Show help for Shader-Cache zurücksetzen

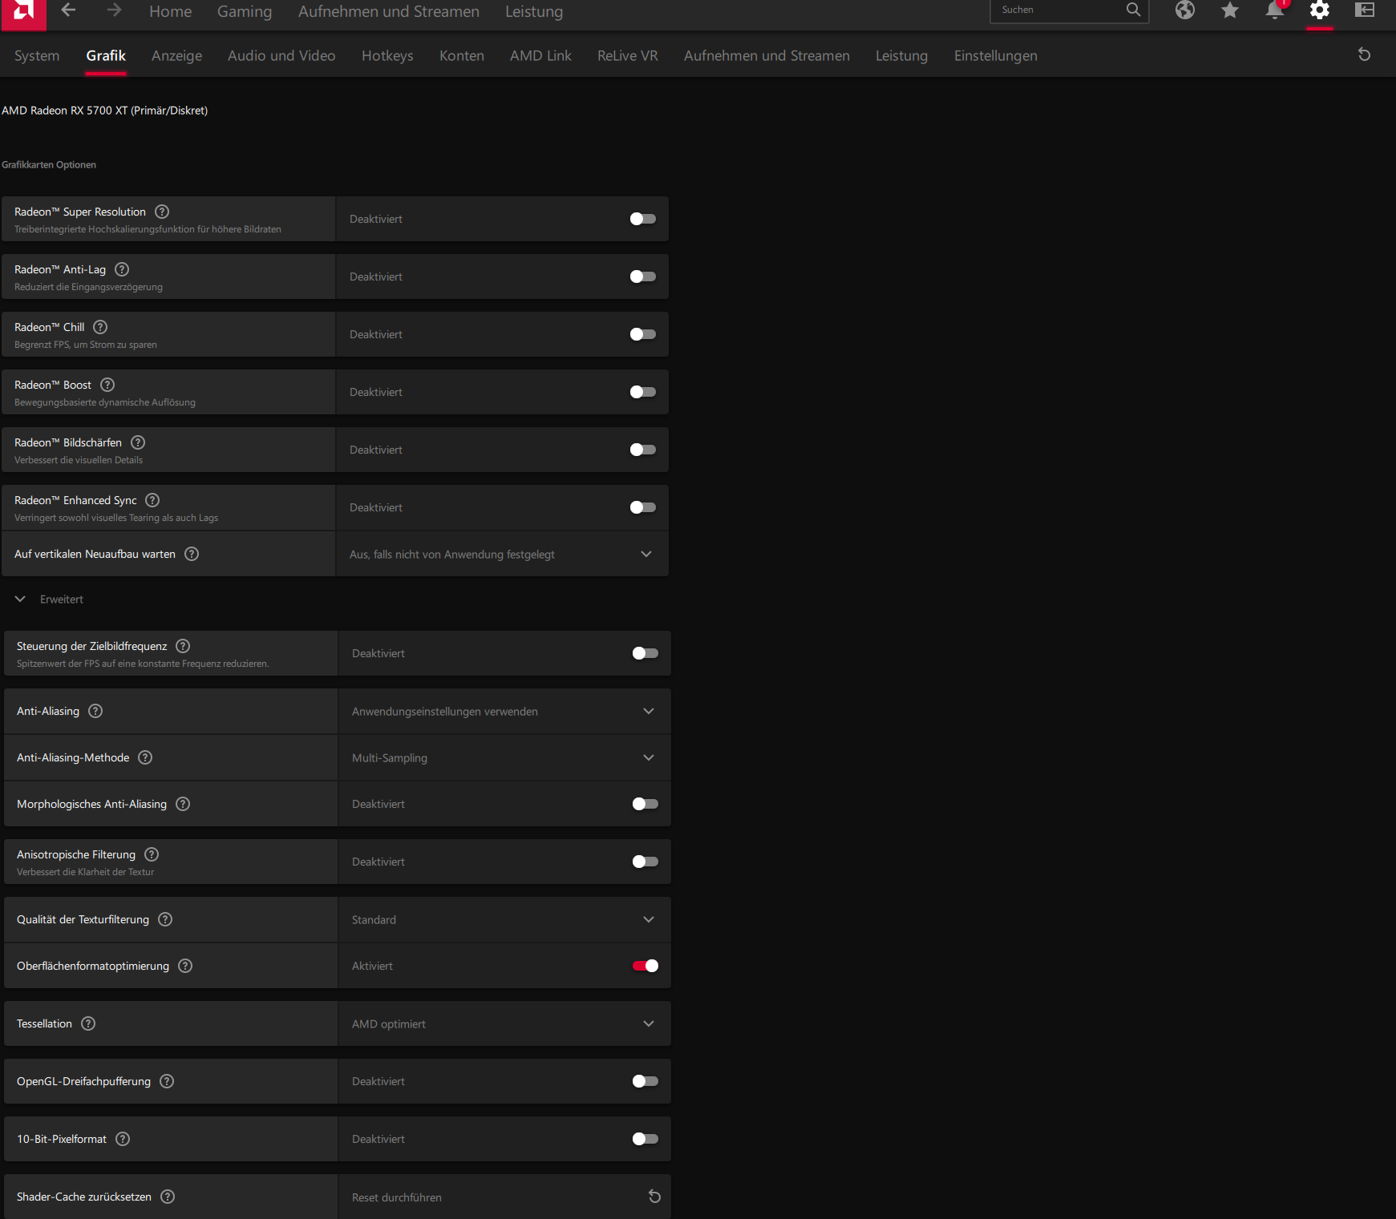click(168, 1197)
